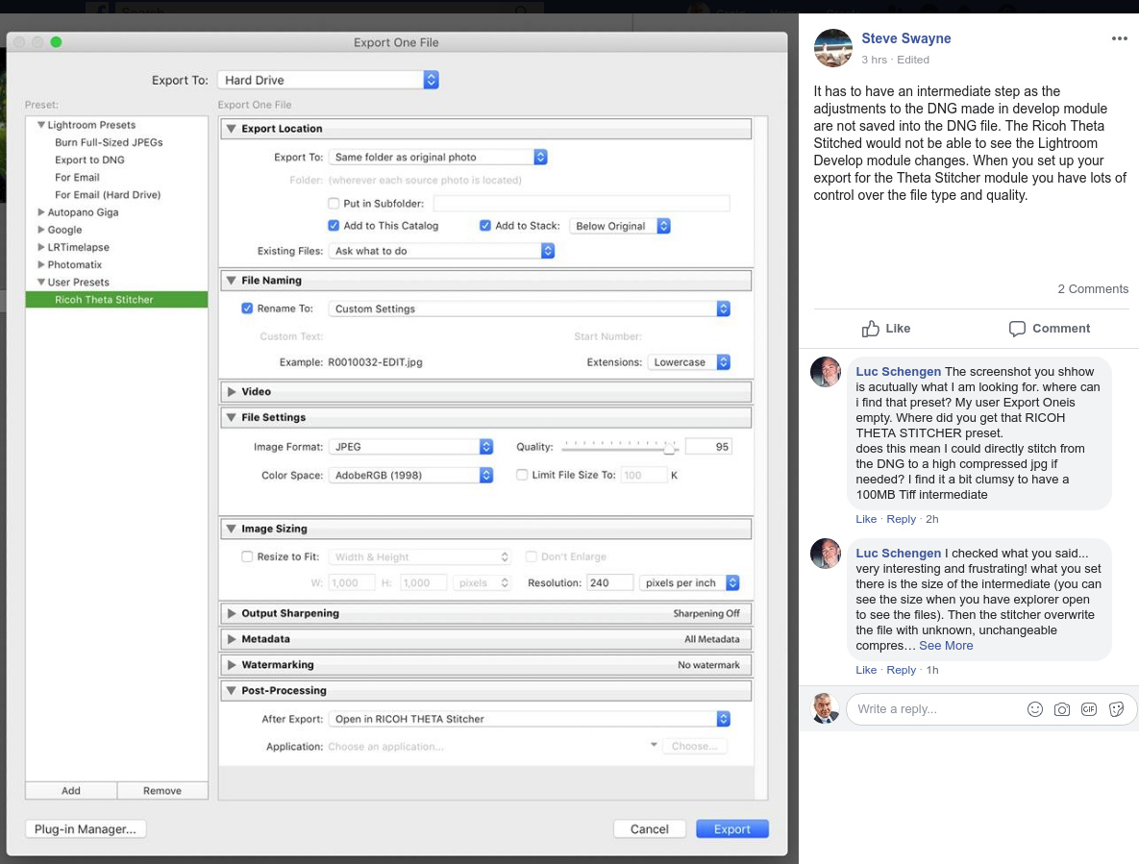This screenshot has width=1139, height=864.
Task: Click Like under the 1h comment
Action: click(x=866, y=670)
